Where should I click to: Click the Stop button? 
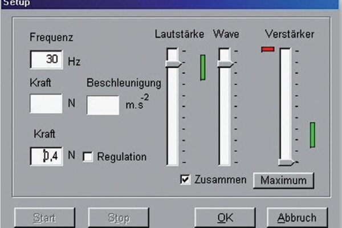pyautogui.click(x=119, y=218)
